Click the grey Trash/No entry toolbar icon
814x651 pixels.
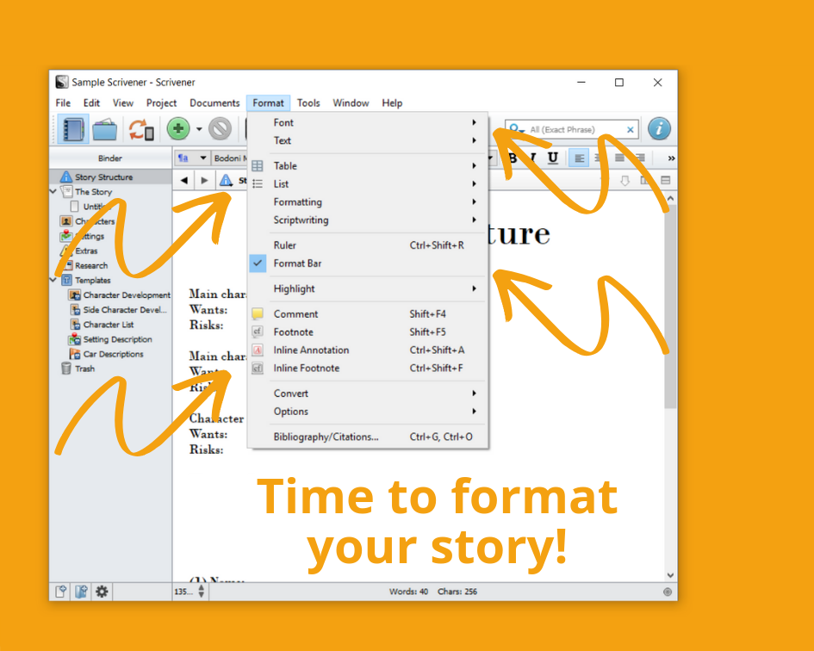tap(221, 129)
